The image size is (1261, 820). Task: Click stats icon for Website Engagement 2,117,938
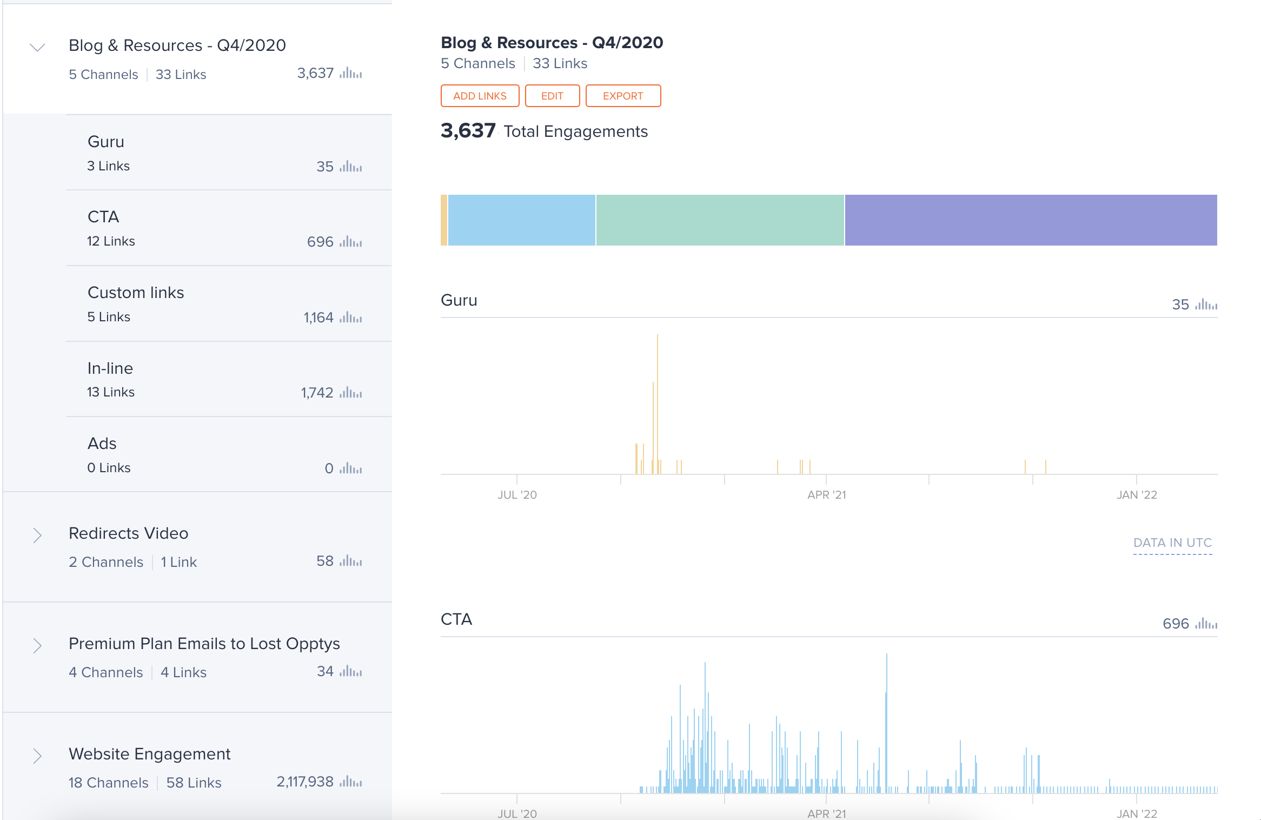tap(350, 782)
